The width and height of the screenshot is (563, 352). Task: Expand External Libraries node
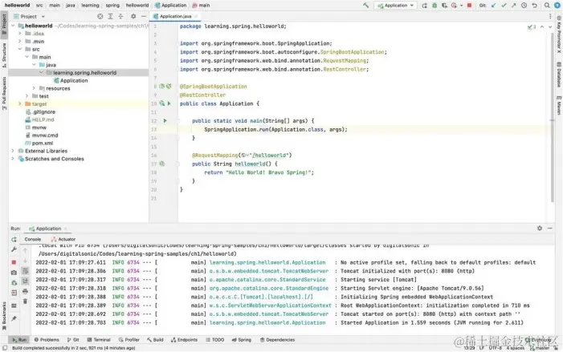pyautogui.click(x=12, y=150)
